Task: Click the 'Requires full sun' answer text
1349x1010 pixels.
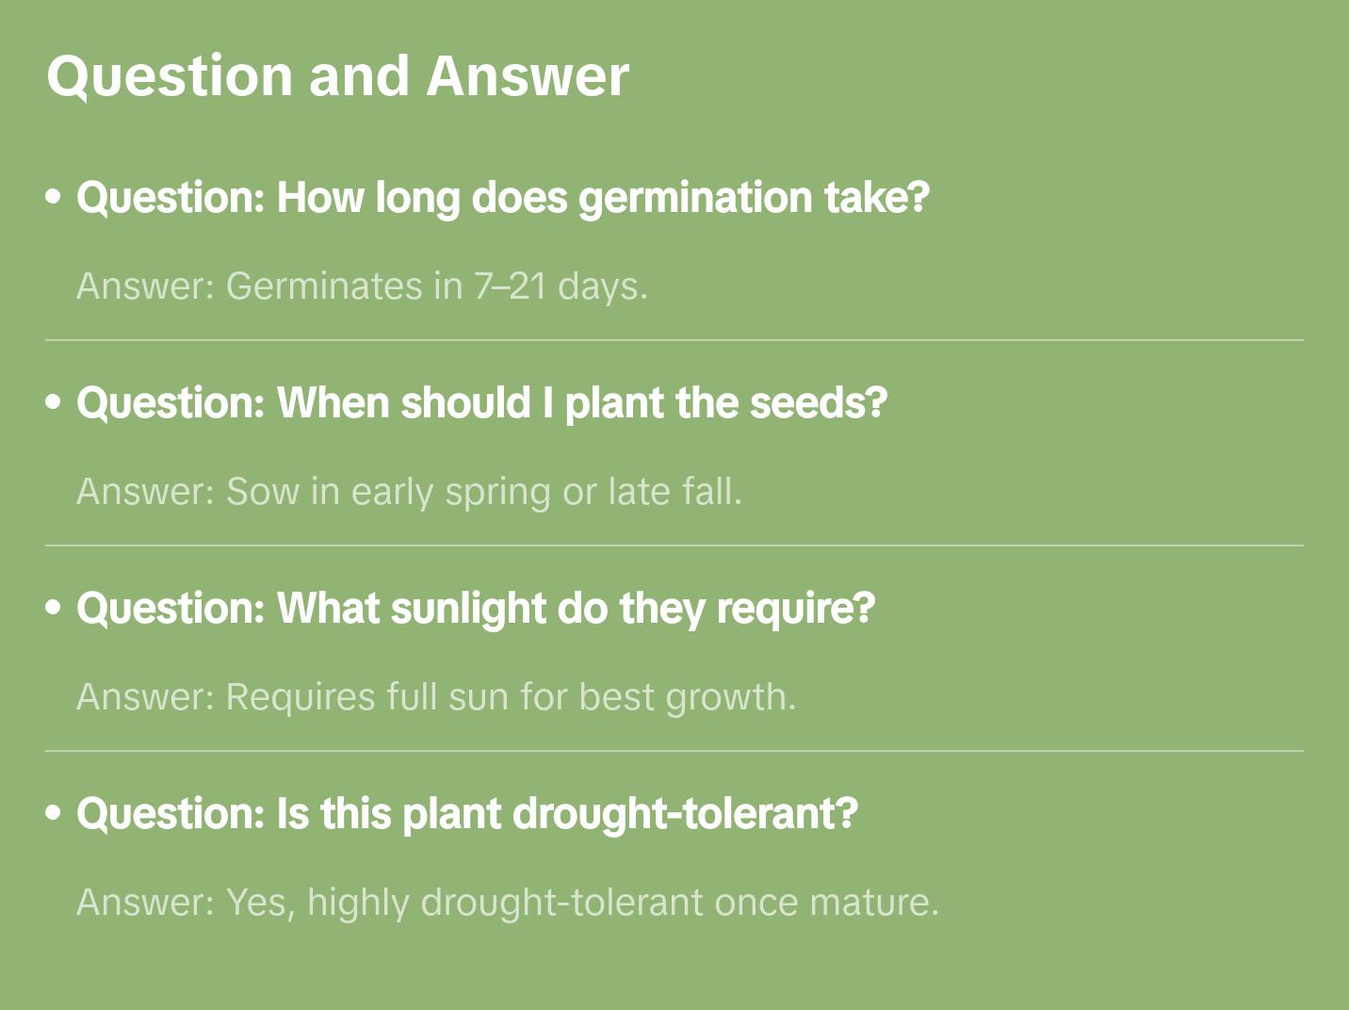Action: (436, 697)
